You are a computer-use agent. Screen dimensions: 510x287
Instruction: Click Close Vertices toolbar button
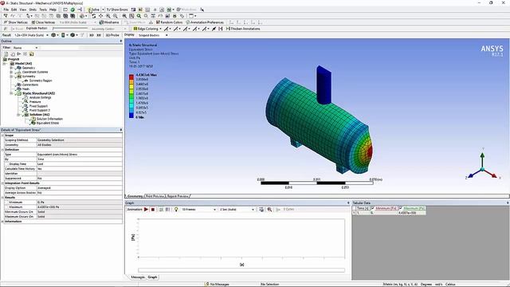click(x=43, y=22)
